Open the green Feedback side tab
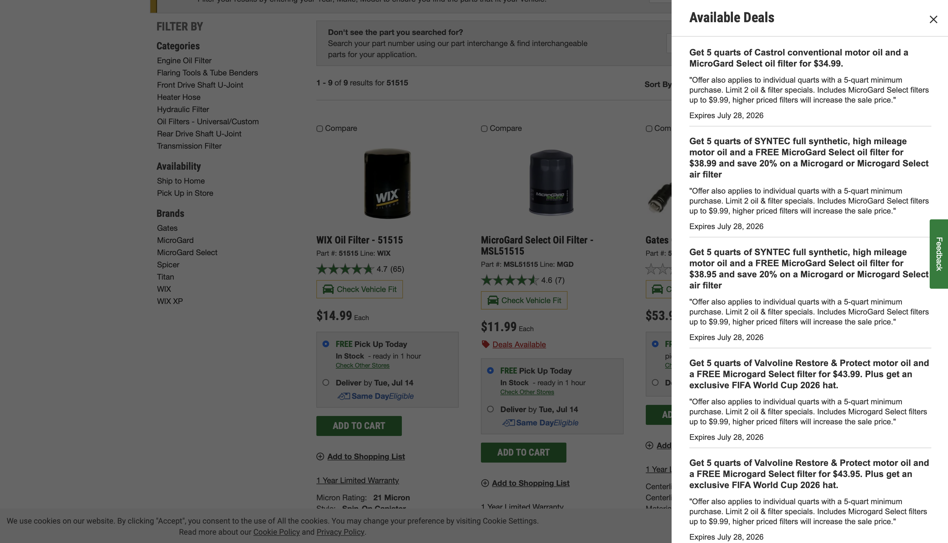948x543 pixels. click(x=939, y=254)
